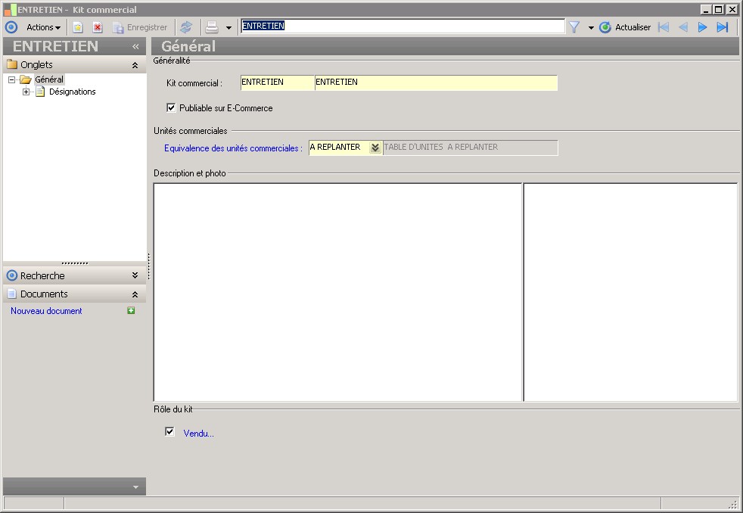Screen dimensions: 743x513
Task: Focus the ENTRETIEN search field in toolbar
Action: pos(403,26)
